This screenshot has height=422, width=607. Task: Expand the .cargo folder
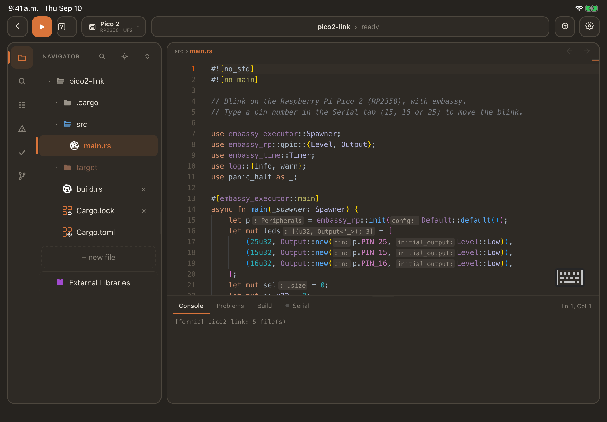click(56, 103)
